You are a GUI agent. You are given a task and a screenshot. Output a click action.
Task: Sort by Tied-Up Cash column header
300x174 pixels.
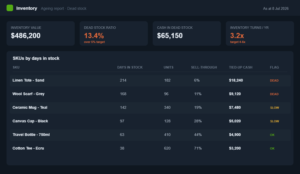click(x=241, y=67)
